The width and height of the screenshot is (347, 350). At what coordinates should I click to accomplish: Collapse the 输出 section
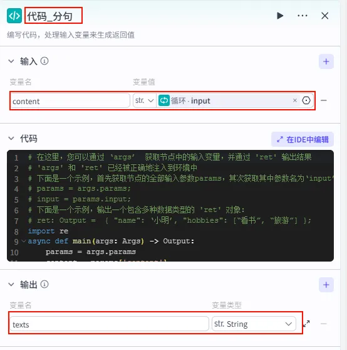coord(11,284)
